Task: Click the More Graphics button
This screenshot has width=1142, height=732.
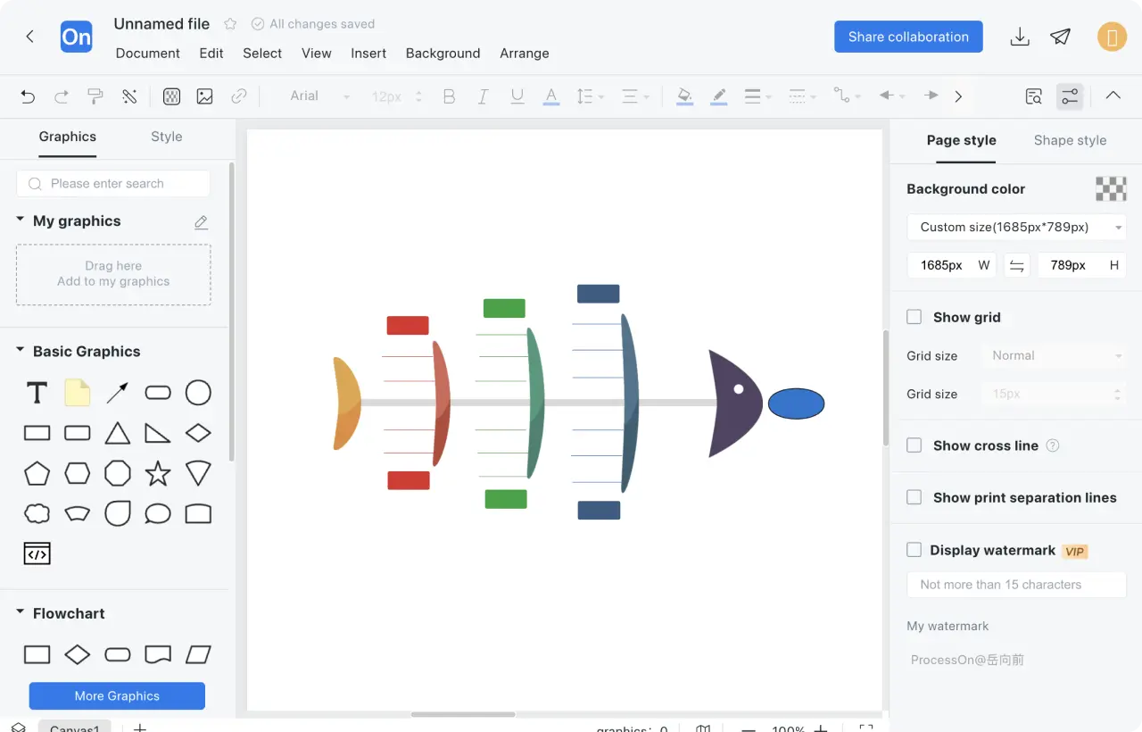Action: pyautogui.click(x=117, y=695)
